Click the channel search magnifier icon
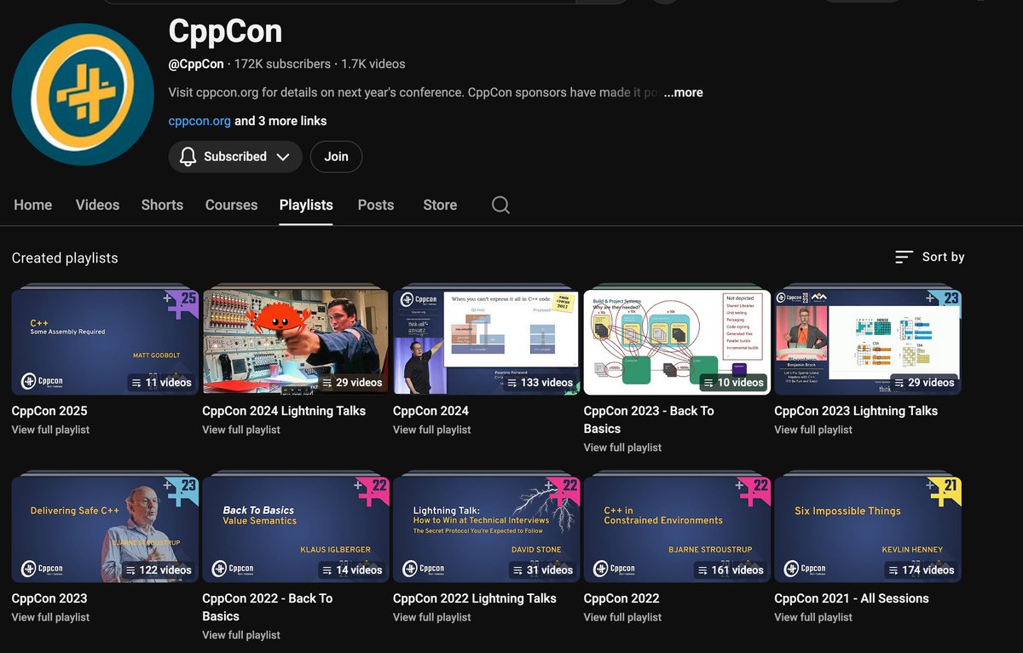This screenshot has width=1023, height=653. pos(501,205)
